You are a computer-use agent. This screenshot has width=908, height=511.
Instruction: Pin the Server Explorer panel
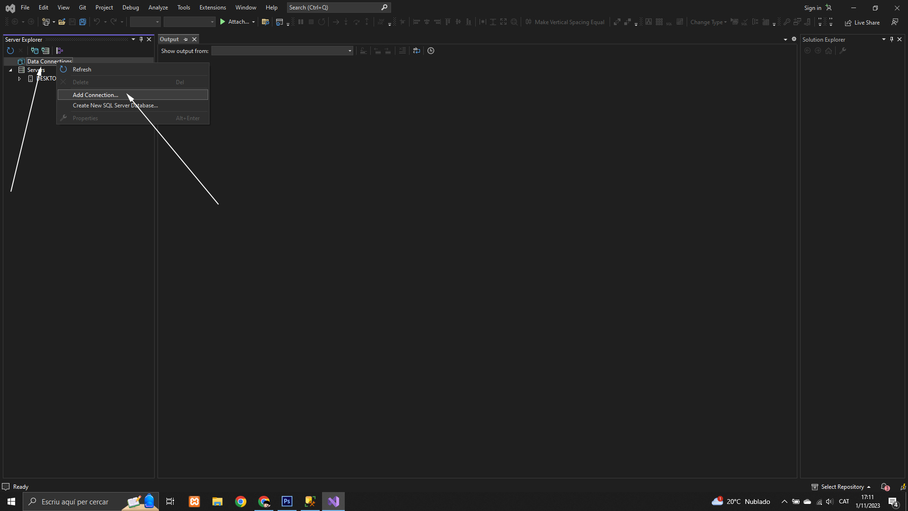141,39
